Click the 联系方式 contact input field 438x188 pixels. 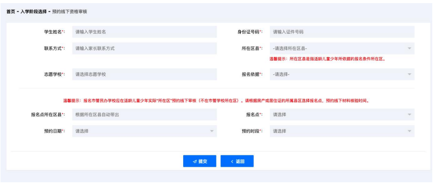(145, 48)
